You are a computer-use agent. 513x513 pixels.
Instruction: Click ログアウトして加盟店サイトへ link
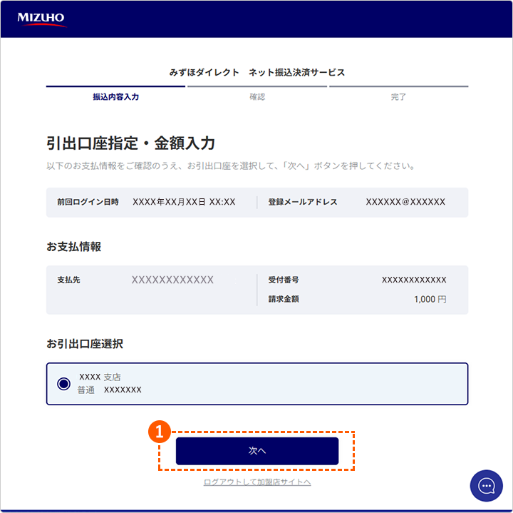click(257, 482)
